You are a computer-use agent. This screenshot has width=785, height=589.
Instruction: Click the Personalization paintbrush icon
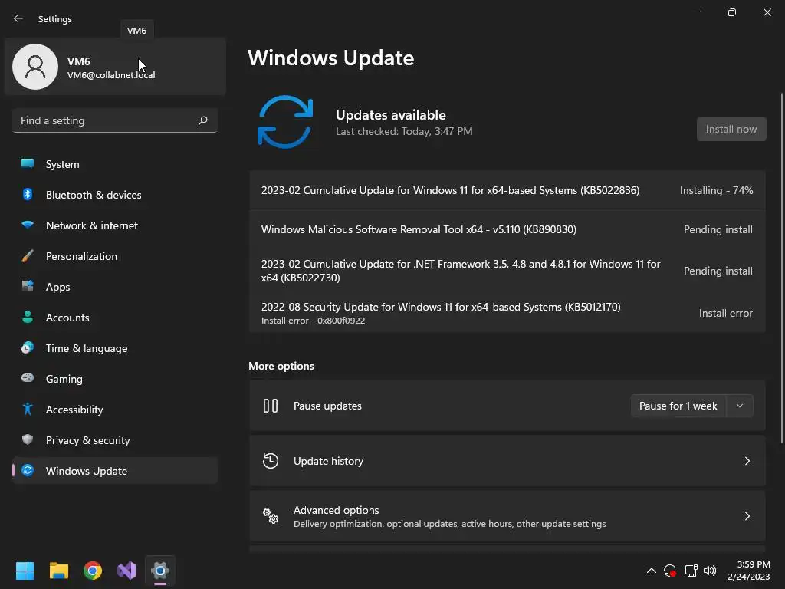[28, 255]
